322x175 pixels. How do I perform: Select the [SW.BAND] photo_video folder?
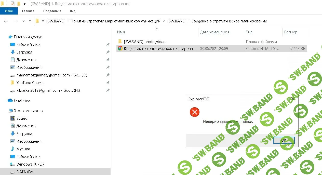144,42
